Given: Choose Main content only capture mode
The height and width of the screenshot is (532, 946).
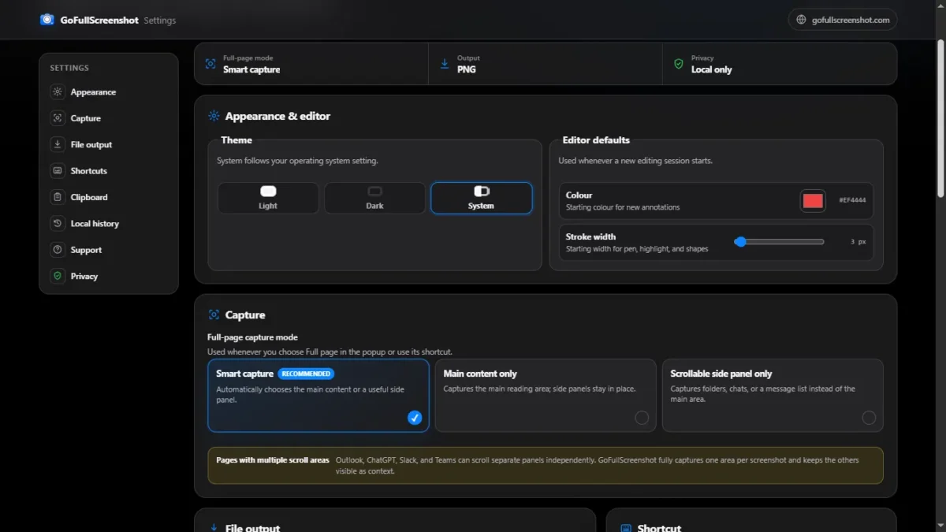Looking at the screenshot, I should (546, 396).
